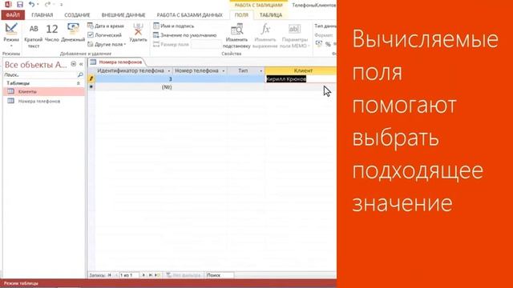The image size is (513, 288).
Task: Add a Денежный currency field
Action: pos(73,34)
